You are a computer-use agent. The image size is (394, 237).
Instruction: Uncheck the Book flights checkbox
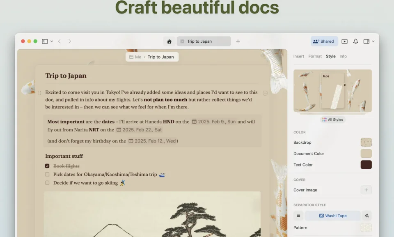[x=47, y=166]
